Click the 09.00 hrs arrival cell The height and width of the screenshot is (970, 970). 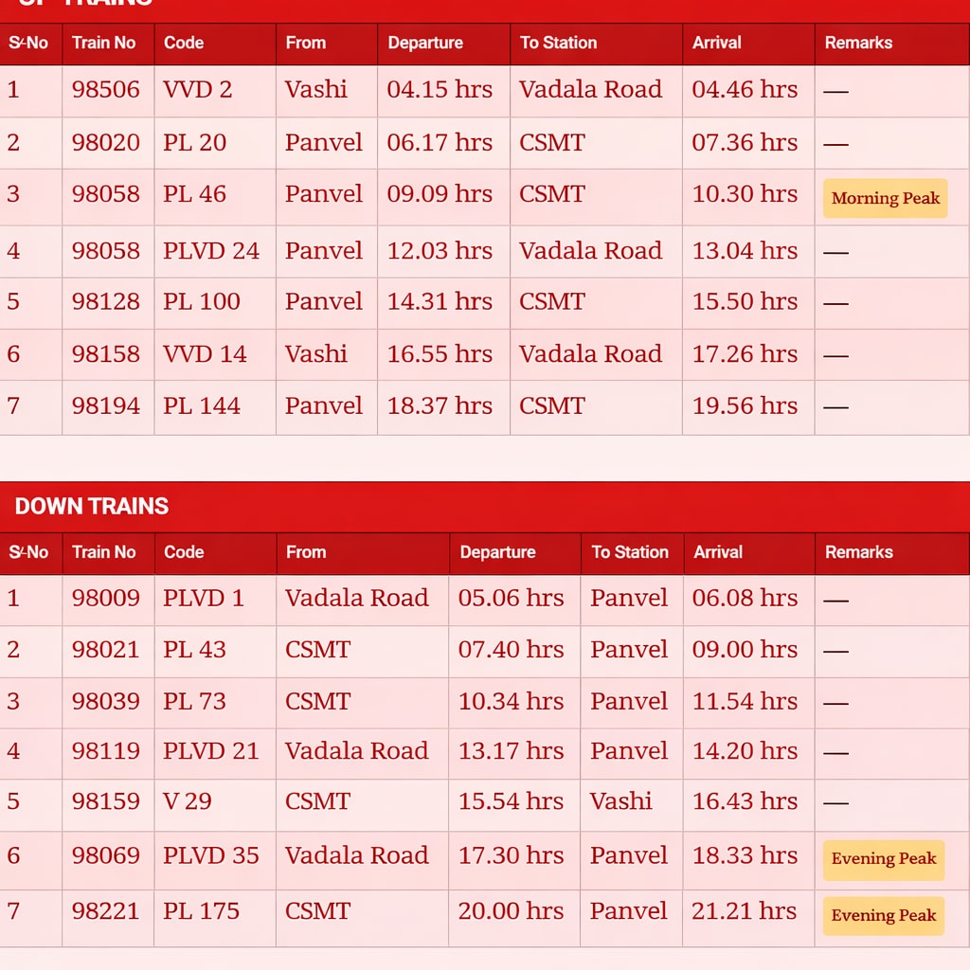(745, 650)
